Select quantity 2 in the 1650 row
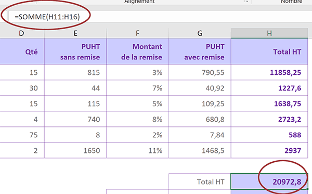 [x=22, y=150]
